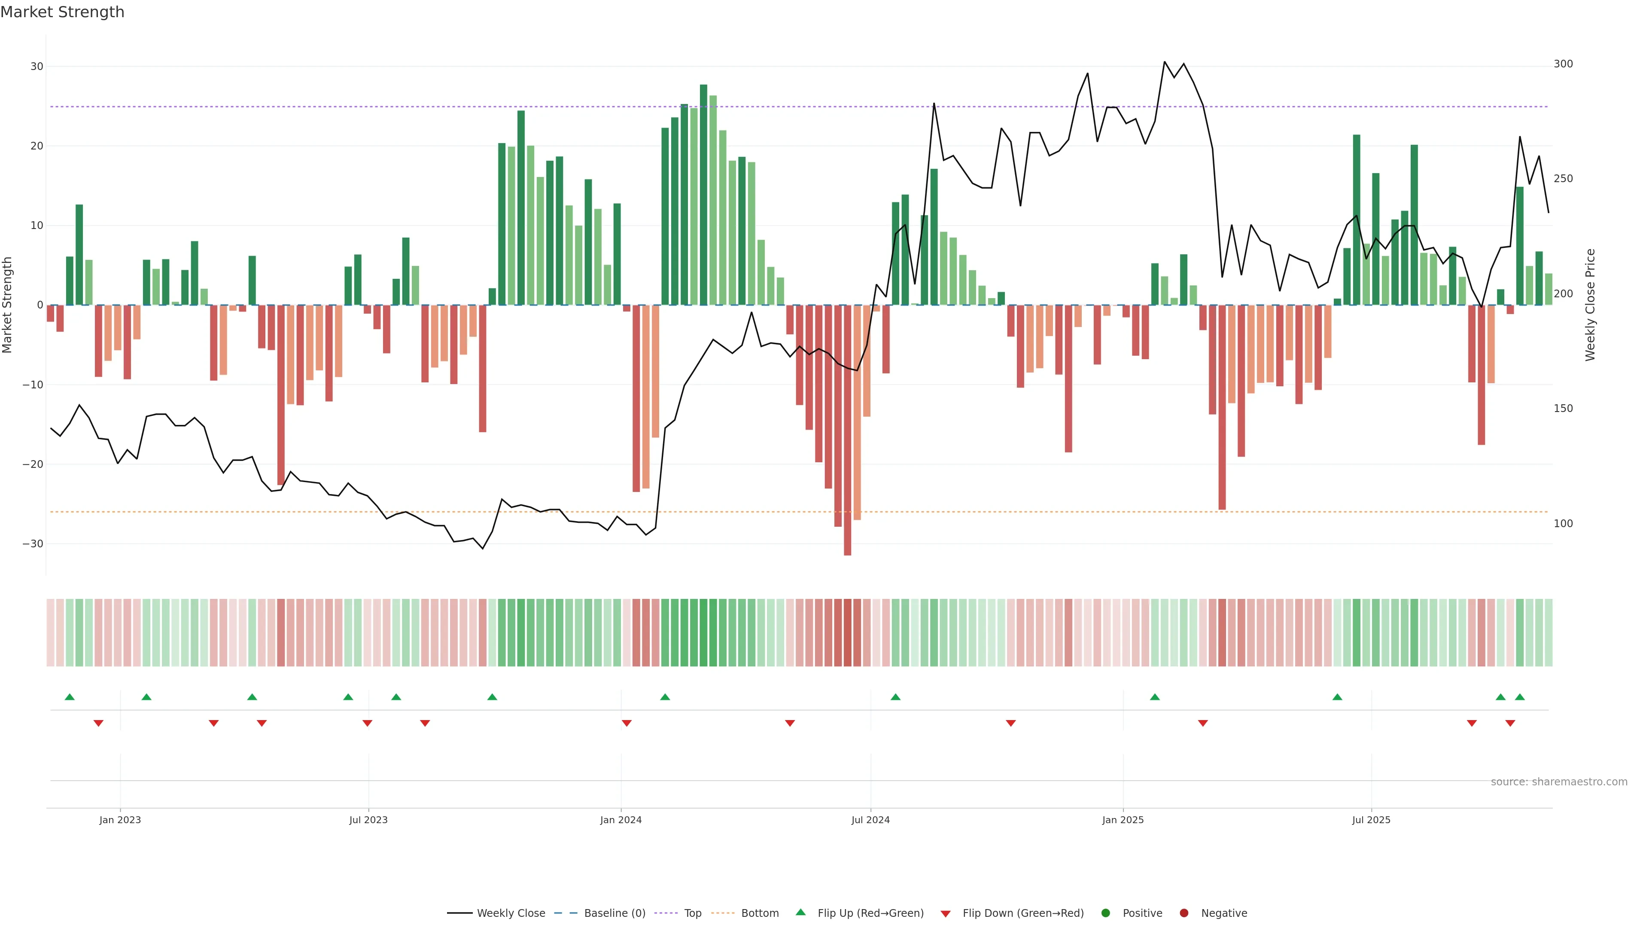The height and width of the screenshot is (928, 1649).
Task: Click the green Flip Up triangle in legend
Action: [800, 912]
